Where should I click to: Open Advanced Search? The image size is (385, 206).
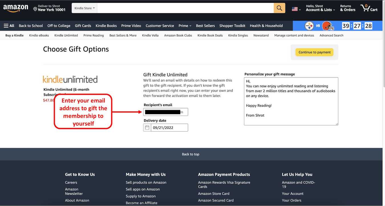click(331, 35)
